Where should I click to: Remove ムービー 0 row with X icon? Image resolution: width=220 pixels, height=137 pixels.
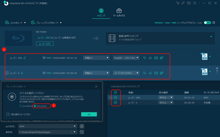[x=217, y=68]
